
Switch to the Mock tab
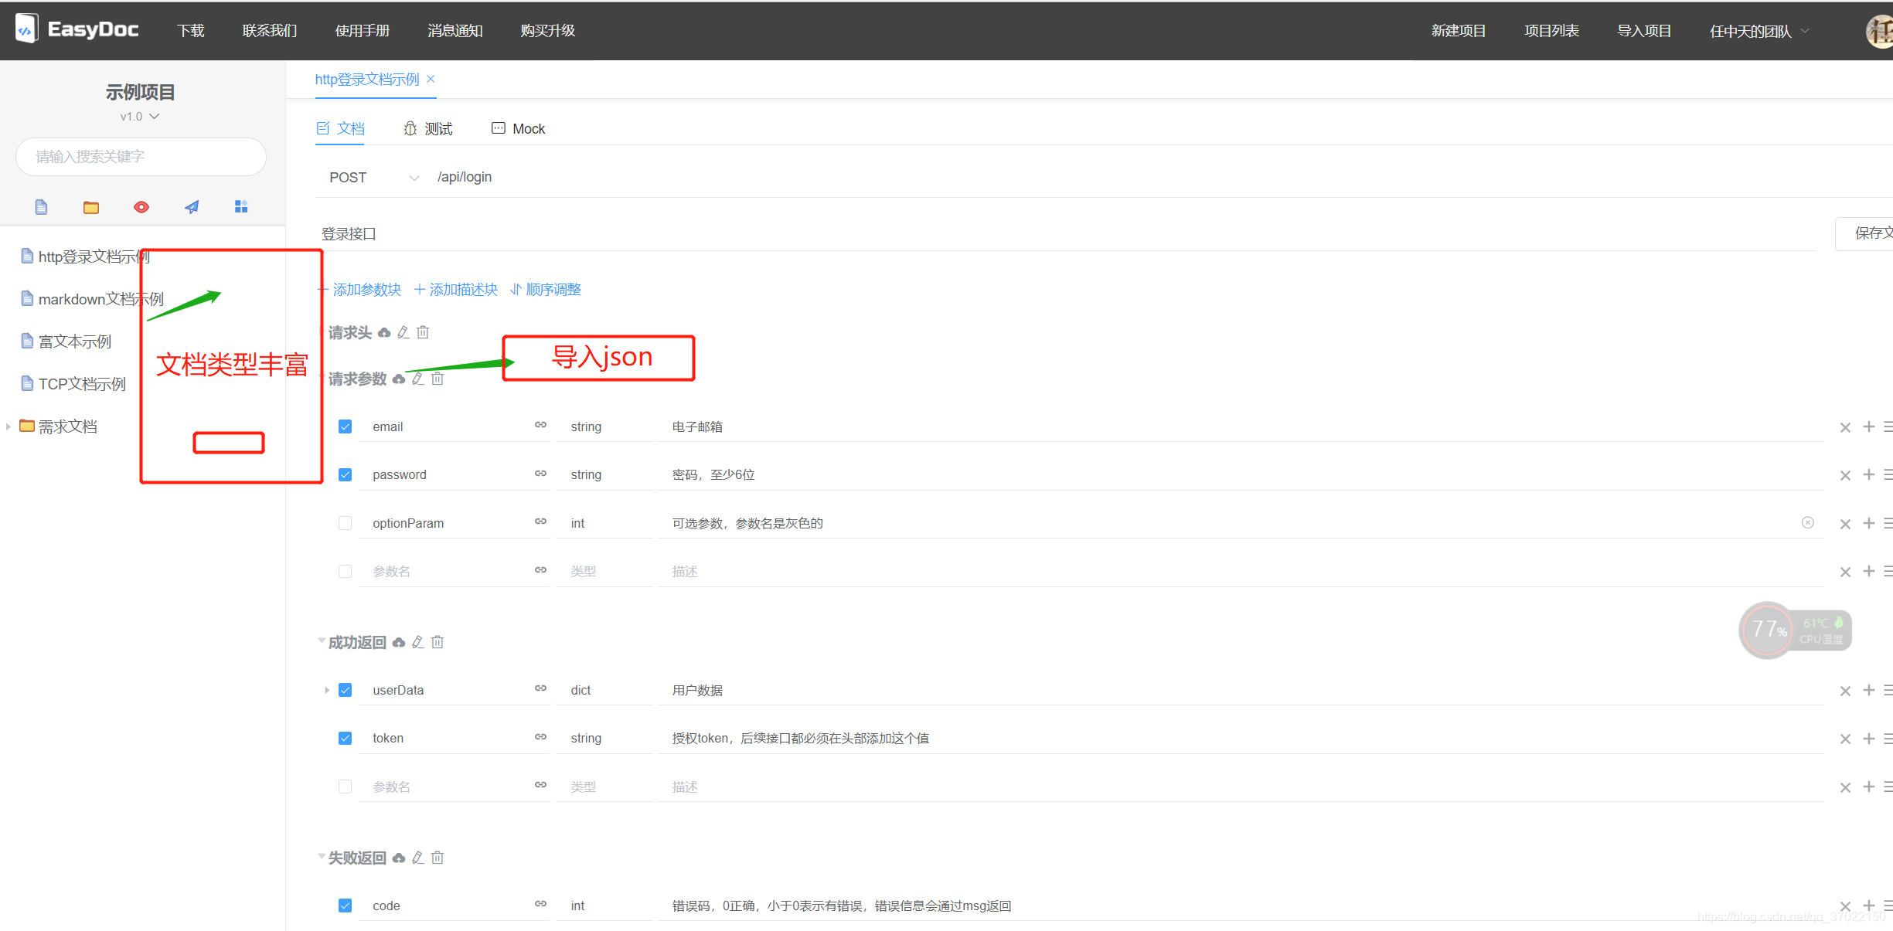click(x=519, y=129)
